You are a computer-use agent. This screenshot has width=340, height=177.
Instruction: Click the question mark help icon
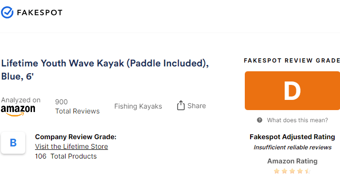pyautogui.click(x=259, y=120)
